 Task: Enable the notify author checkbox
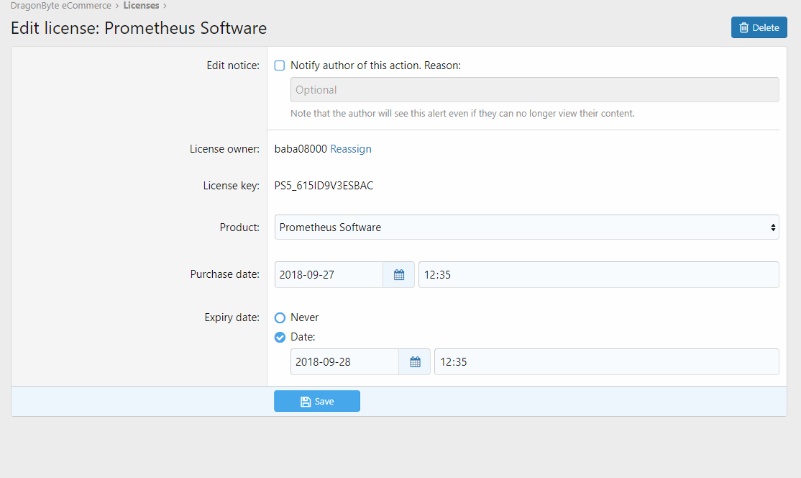[x=280, y=66]
